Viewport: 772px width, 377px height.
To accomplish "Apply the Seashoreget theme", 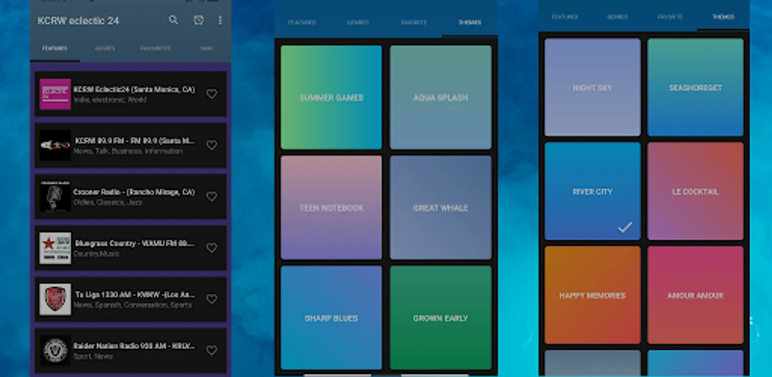I will [x=695, y=87].
